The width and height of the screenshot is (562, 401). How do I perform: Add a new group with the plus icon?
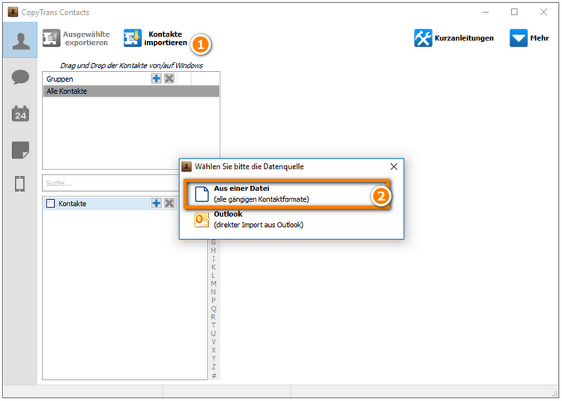157,79
